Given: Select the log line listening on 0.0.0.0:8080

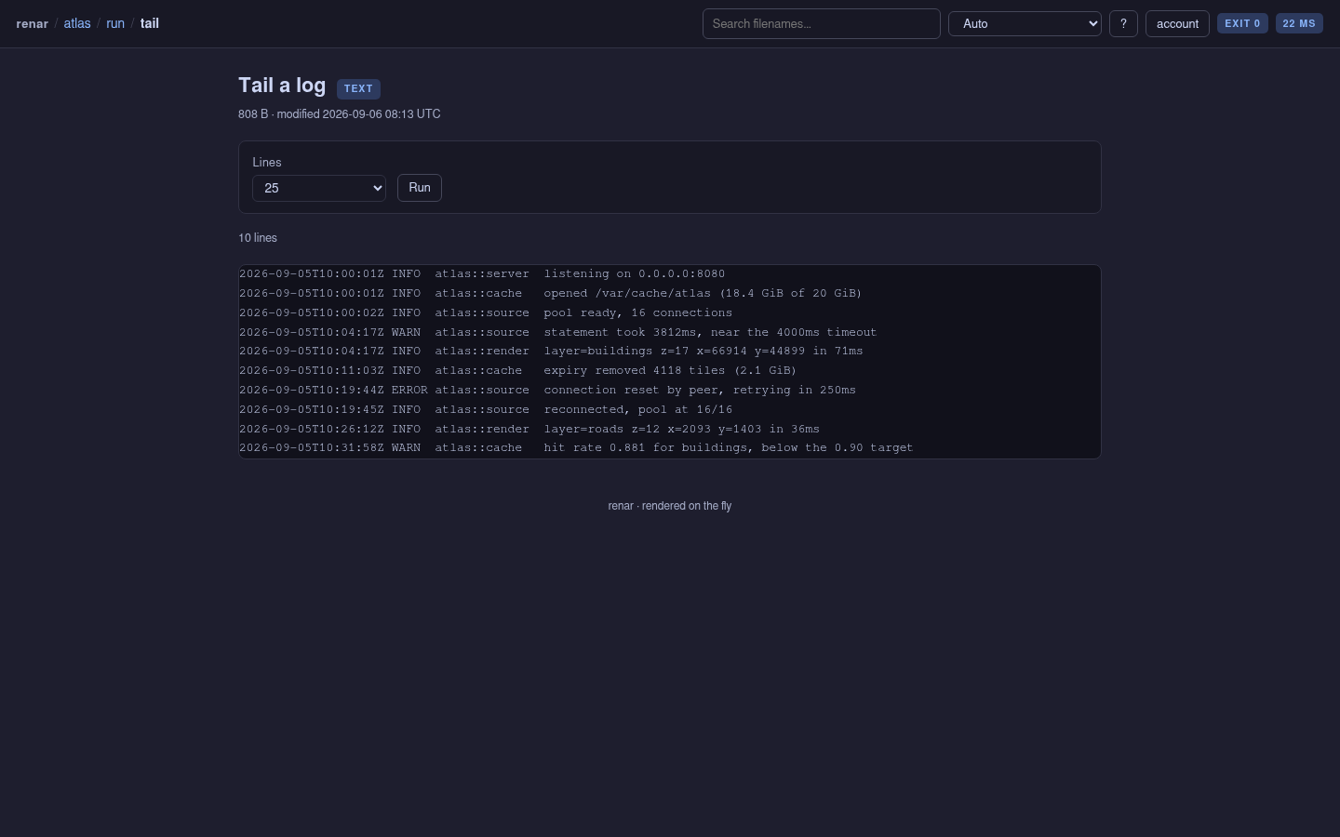Looking at the screenshot, I should click(482, 273).
